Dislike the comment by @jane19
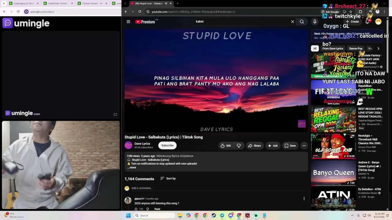 (x=148, y=209)
